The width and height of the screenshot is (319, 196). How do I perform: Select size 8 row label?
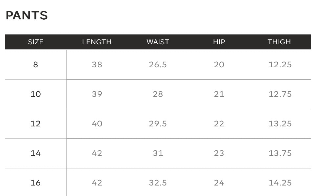[36, 65]
